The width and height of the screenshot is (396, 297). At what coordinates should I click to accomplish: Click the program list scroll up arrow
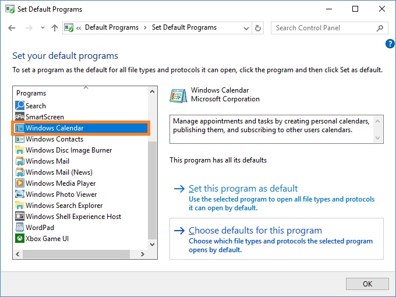153,91
